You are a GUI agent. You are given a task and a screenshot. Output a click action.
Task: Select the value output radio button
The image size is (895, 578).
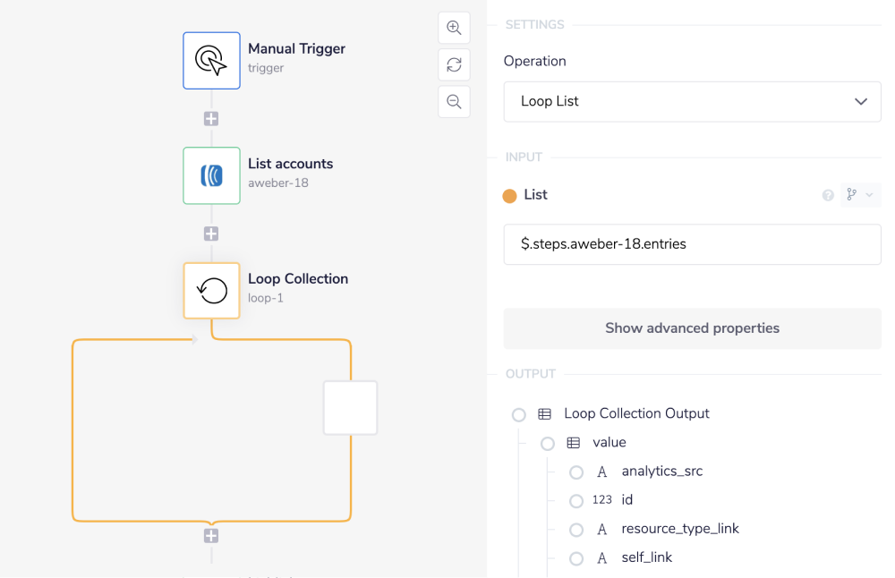[548, 443]
